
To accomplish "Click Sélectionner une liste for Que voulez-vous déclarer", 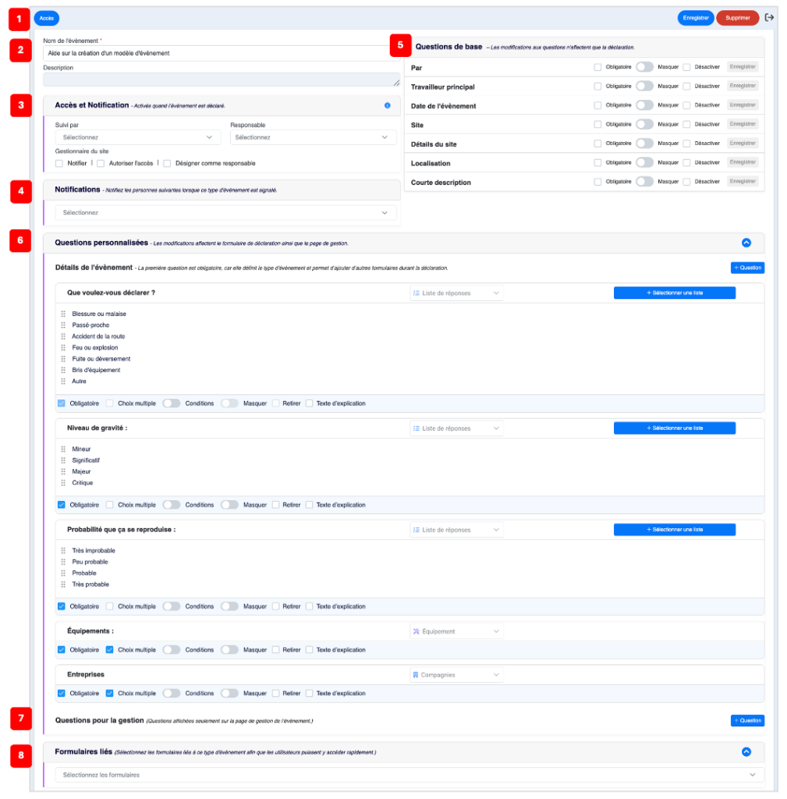I will (x=675, y=293).
